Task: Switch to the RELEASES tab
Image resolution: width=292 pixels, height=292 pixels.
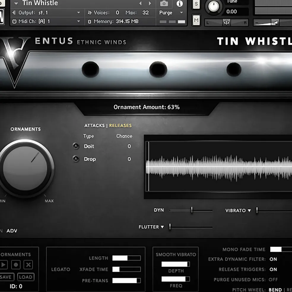Action: click(x=120, y=125)
